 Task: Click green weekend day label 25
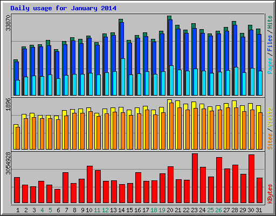[x=210, y=210]
